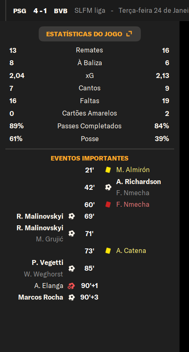
Task: Click the BVB team name in header
Action: [61, 11]
